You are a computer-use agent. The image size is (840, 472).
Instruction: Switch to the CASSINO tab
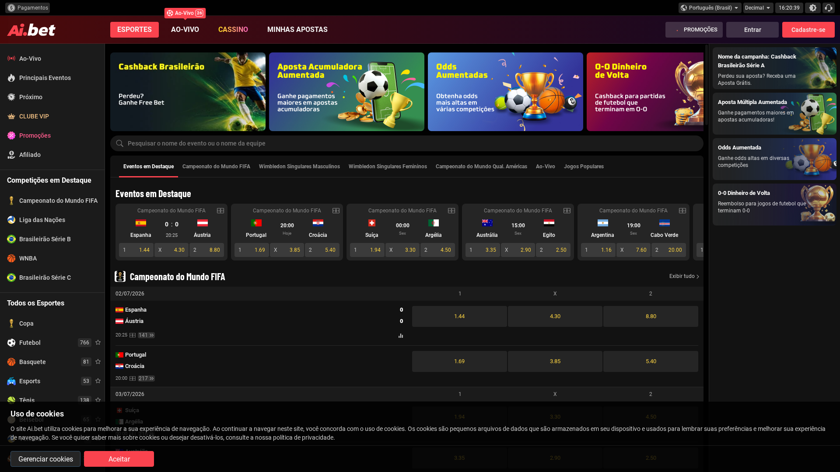233,30
